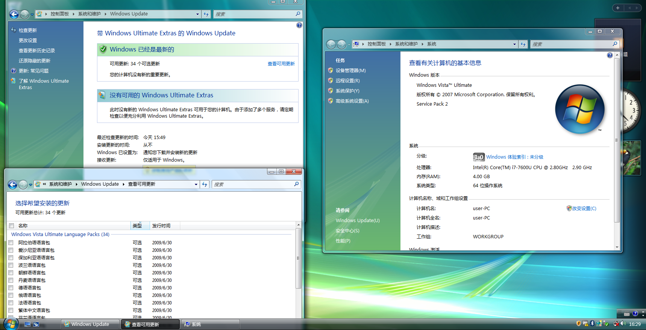Open help in the 系统 window

[610, 55]
